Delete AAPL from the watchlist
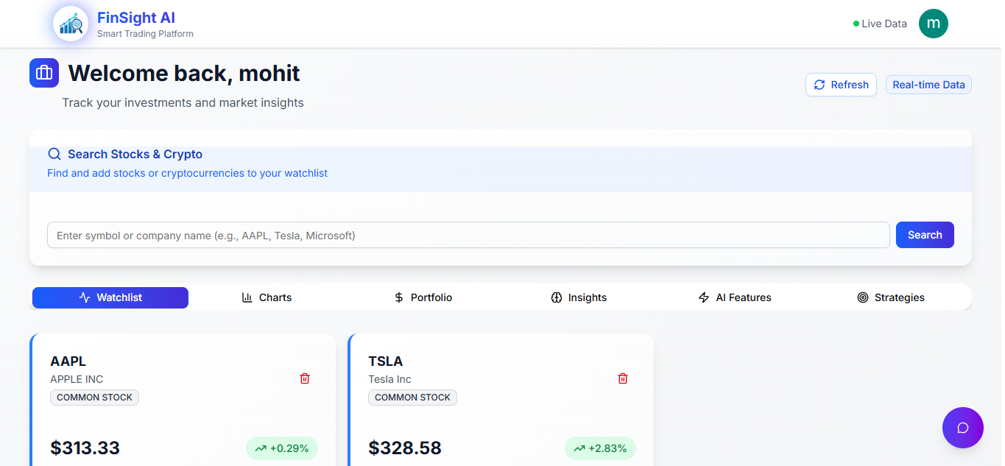The height and width of the screenshot is (466, 1005). [305, 378]
